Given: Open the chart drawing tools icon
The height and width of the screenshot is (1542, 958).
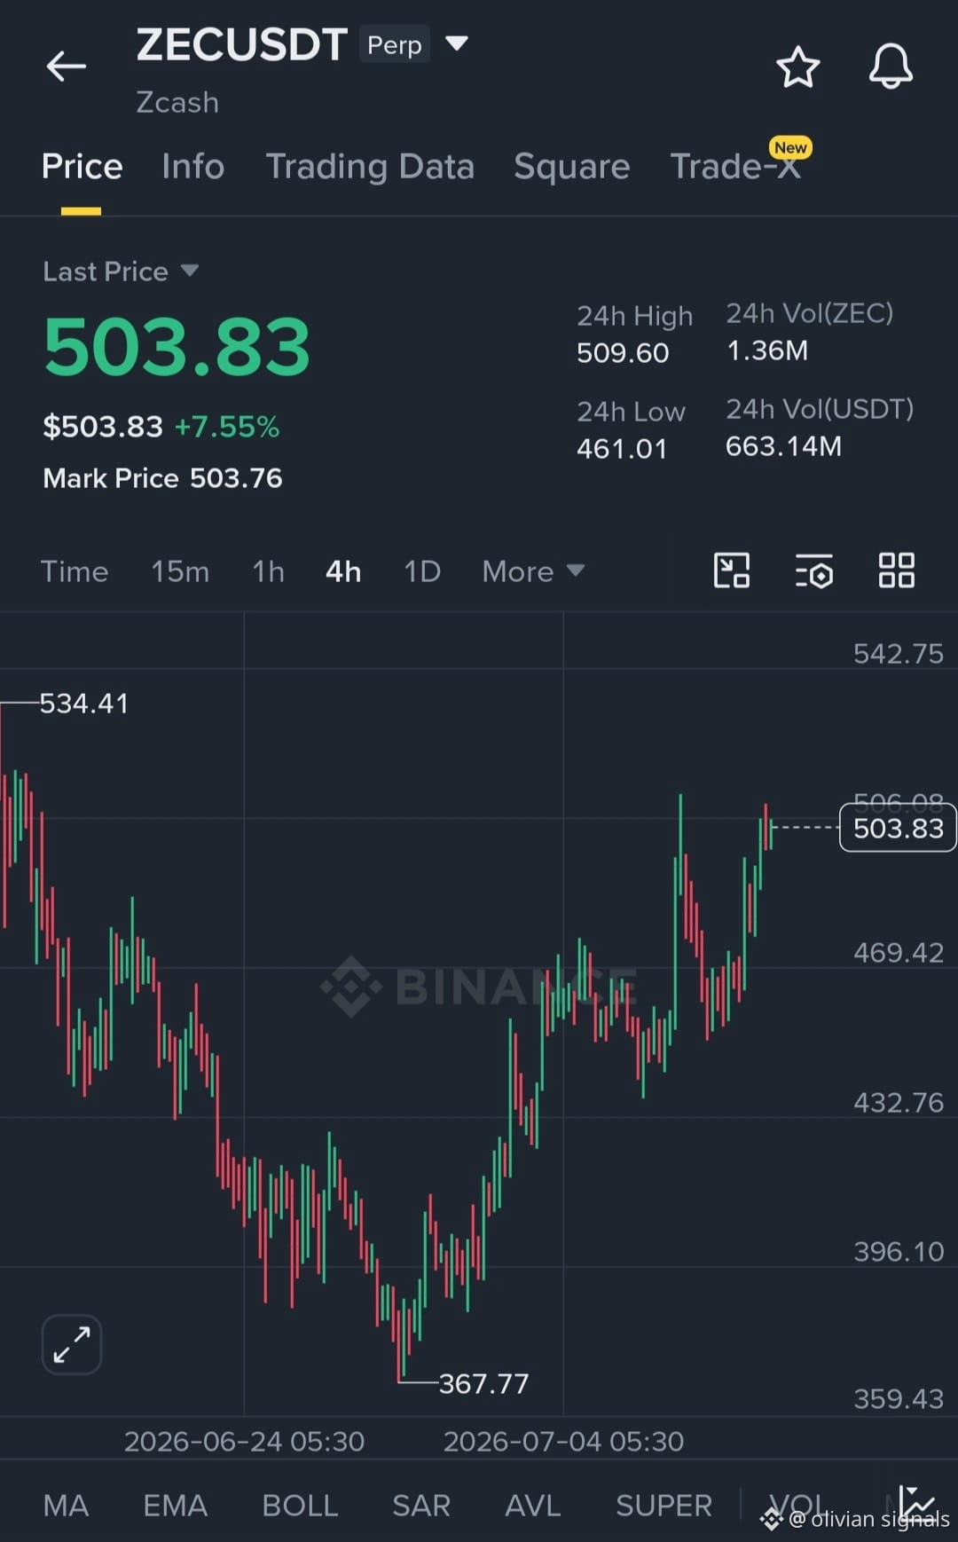Looking at the screenshot, I should coord(732,570).
